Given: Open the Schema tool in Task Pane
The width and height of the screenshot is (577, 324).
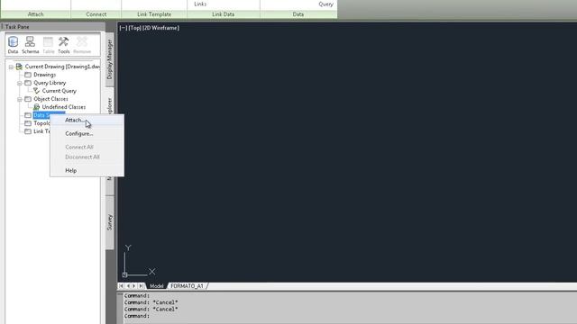Looking at the screenshot, I should pyautogui.click(x=30, y=45).
